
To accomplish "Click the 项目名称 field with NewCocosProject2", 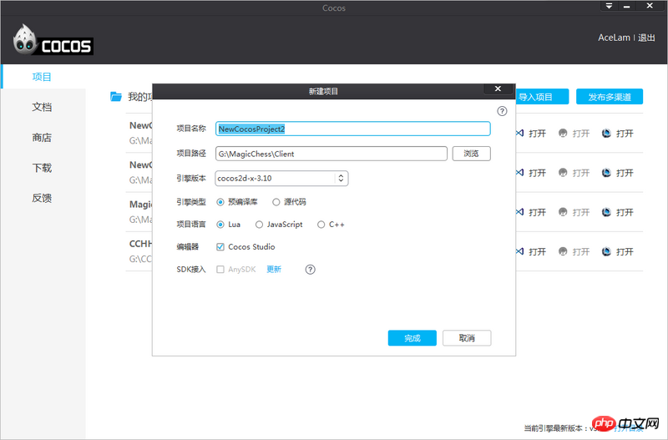I will 352,129.
